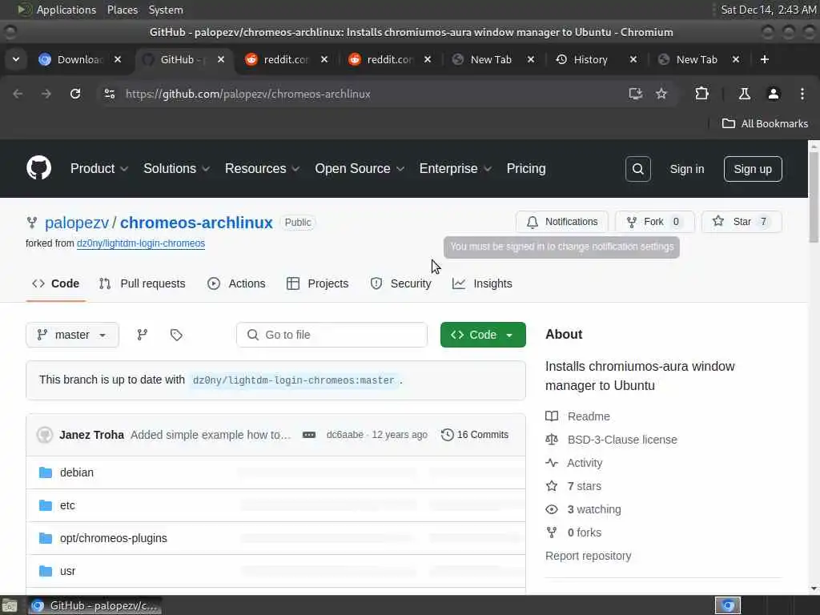Expand commit message with the ellipsis icon
Image resolution: width=820 pixels, height=615 pixels.
309,435
